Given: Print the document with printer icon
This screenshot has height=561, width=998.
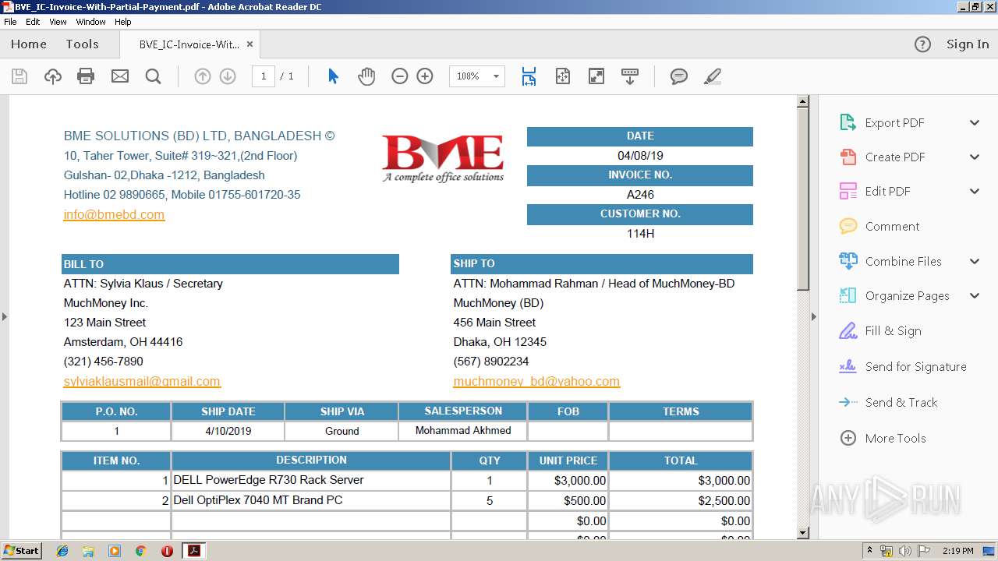Looking at the screenshot, I should (86, 76).
